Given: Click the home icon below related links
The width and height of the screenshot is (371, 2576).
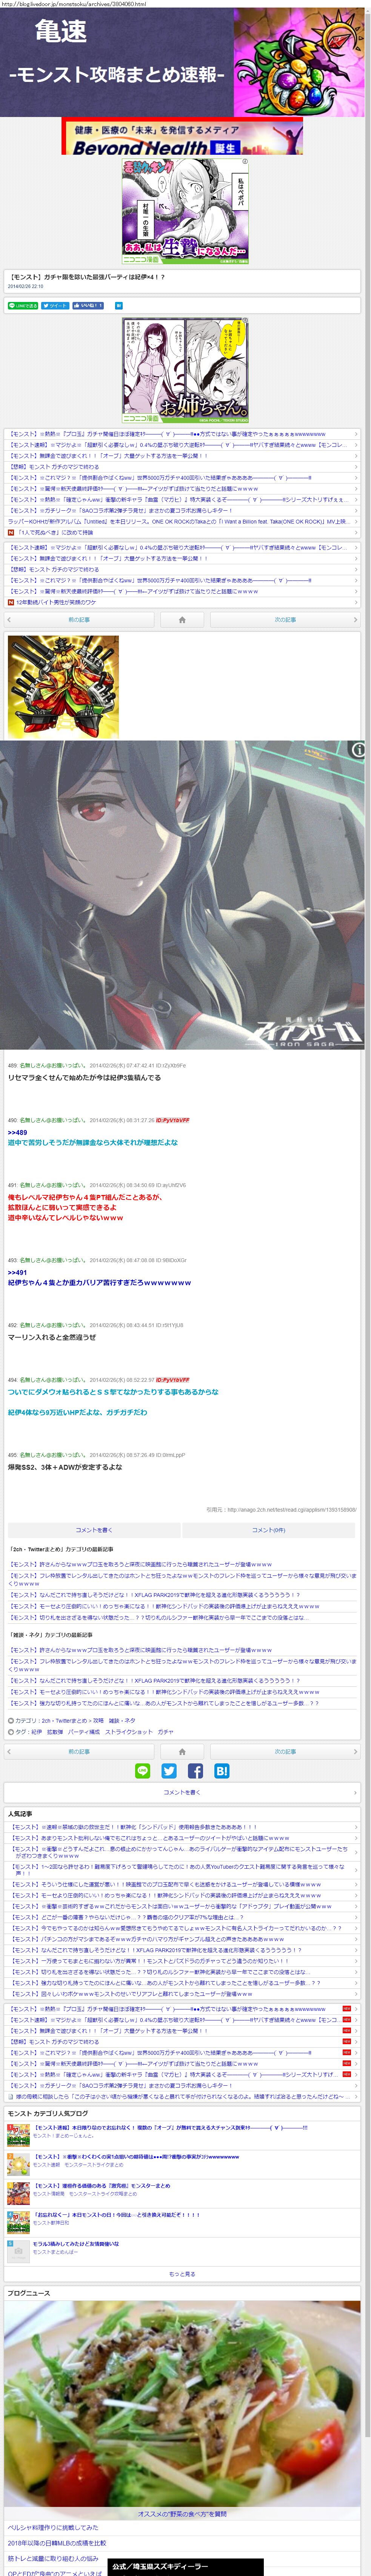Looking at the screenshot, I should point(182,620).
